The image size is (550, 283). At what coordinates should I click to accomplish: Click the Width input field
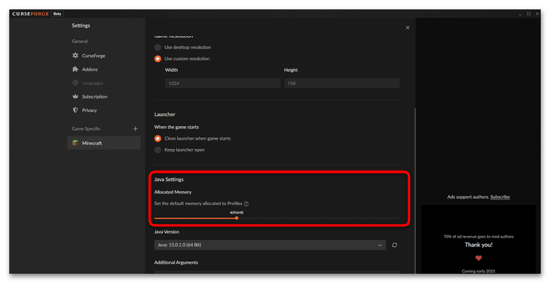coord(223,83)
